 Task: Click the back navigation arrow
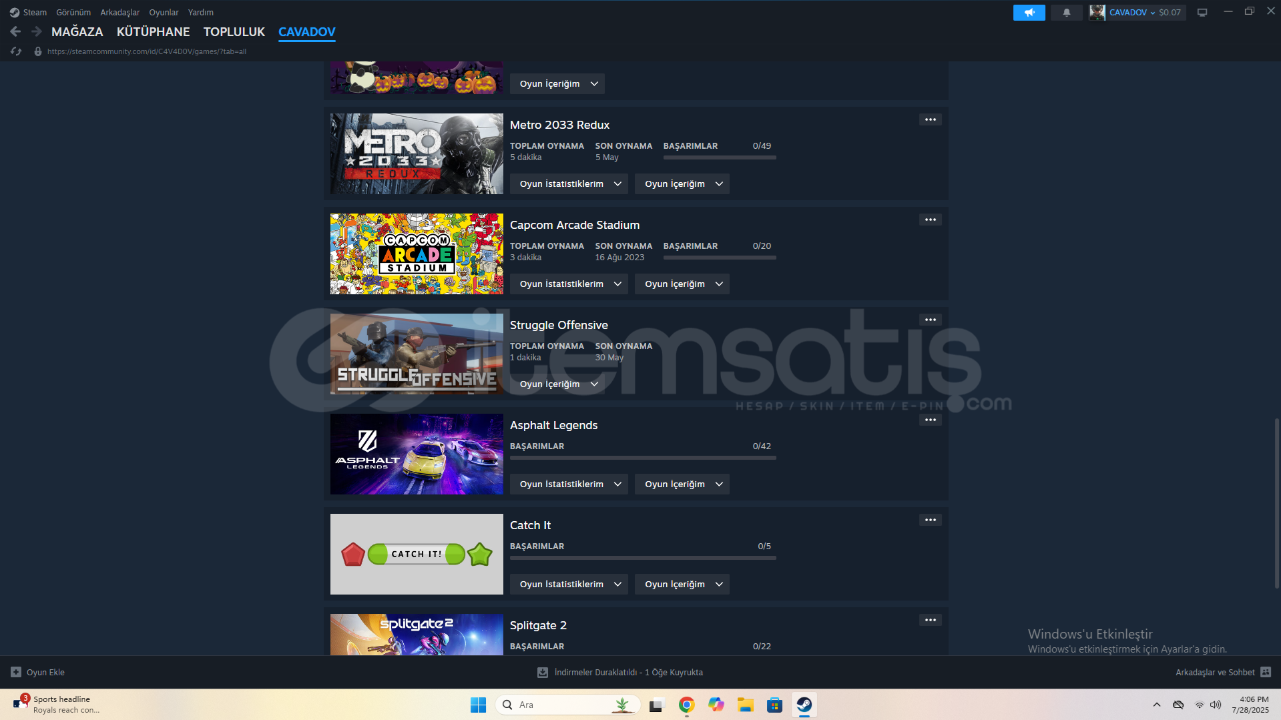[x=15, y=31]
